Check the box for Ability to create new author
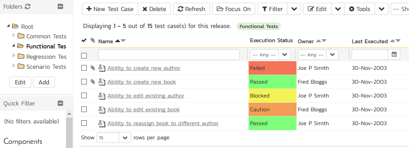409x148 pixels. pyautogui.click(x=84, y=68)
